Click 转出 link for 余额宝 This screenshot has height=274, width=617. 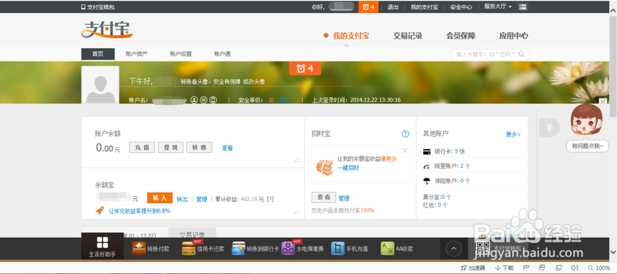(x=182, y=199)
